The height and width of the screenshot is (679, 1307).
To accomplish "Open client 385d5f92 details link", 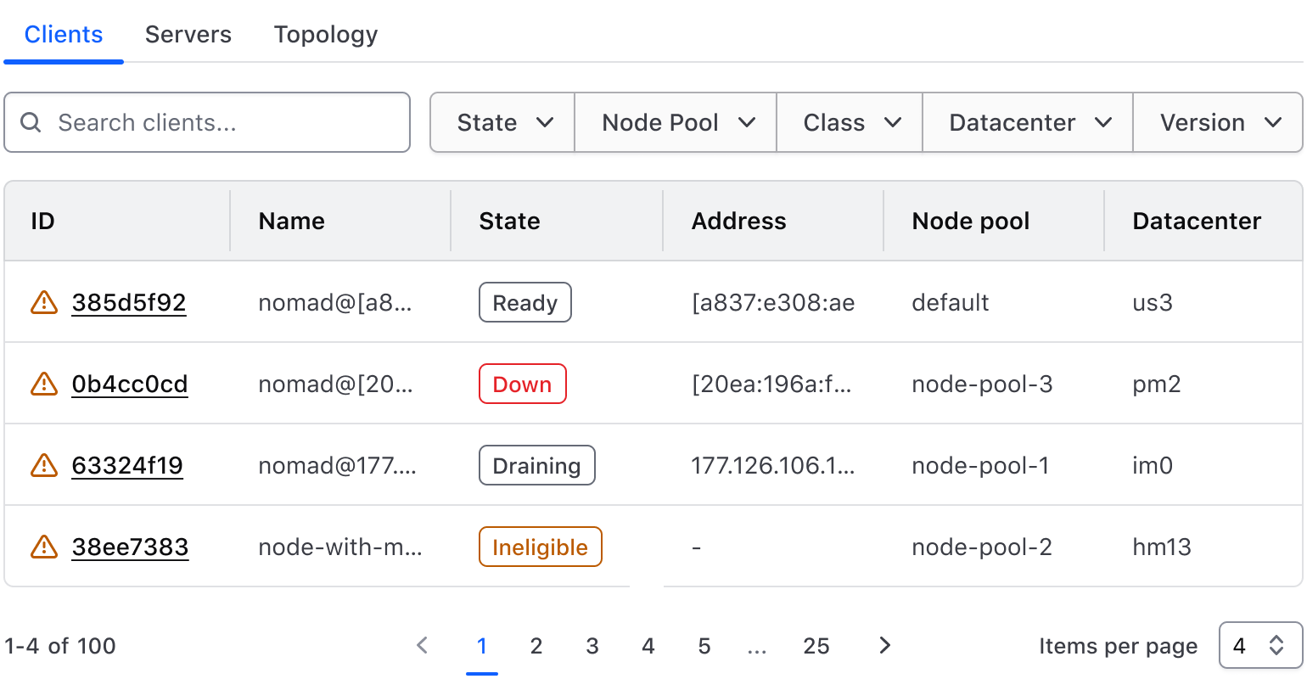I will click(x=129, y=302).
